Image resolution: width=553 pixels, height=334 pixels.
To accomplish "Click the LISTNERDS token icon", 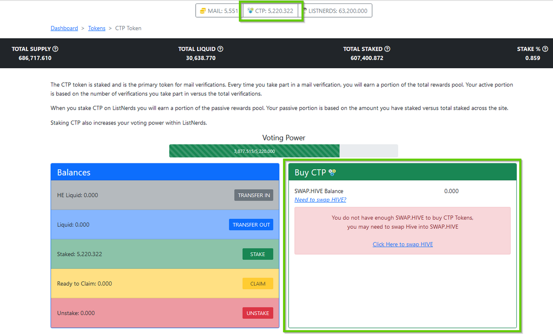I will (x=304, y=11).
